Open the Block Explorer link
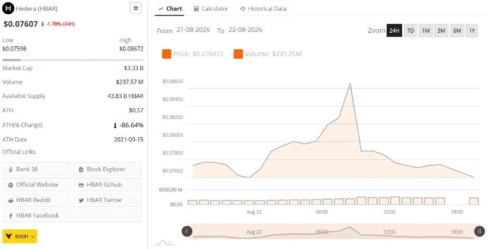The height and width of the screenshot is (249, 490). click(x=107, y=169)
